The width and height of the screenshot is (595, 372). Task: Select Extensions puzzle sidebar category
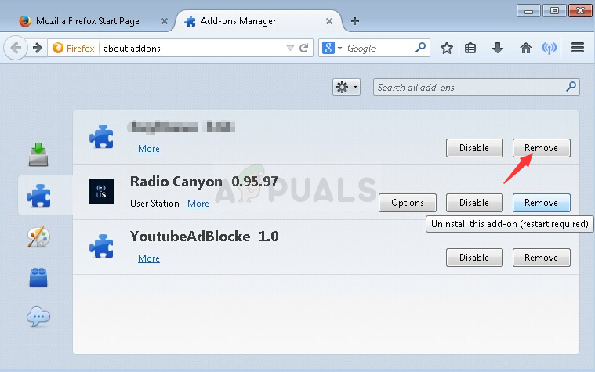tap(38, 195)
